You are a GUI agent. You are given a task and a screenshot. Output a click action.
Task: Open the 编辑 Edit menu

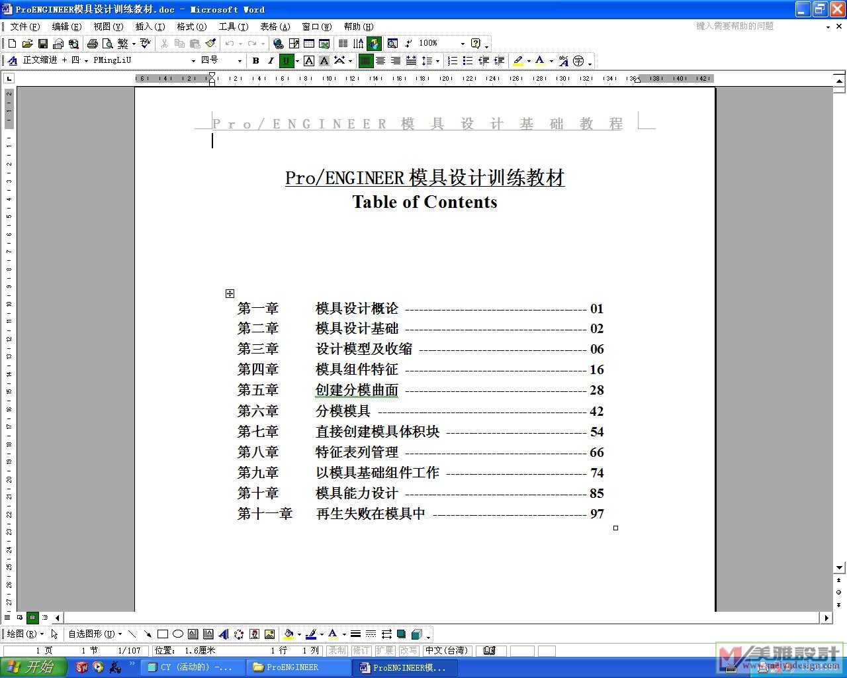click(67, 26)
